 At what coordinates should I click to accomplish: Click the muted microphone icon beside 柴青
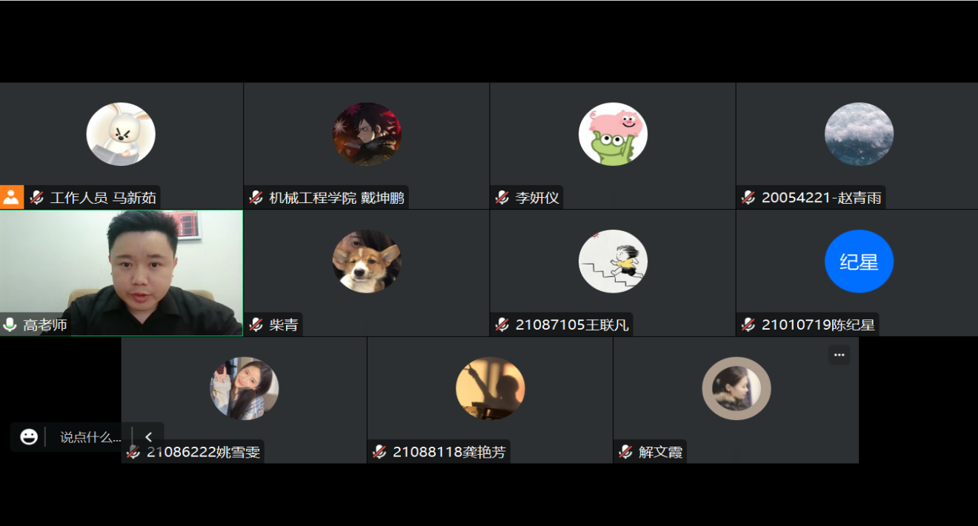[x=256, y=324]
